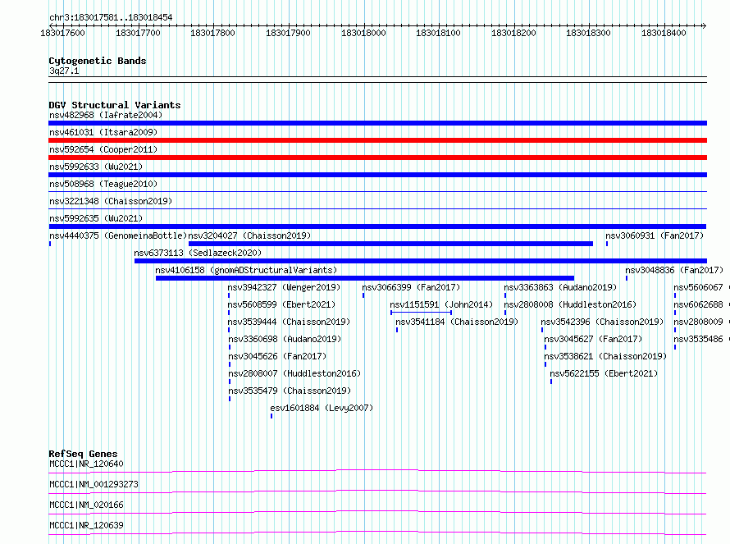Screen dimensions: 730x544
Task: Click the nsv1151591 (John2014) label
Action: coord(441,304)
